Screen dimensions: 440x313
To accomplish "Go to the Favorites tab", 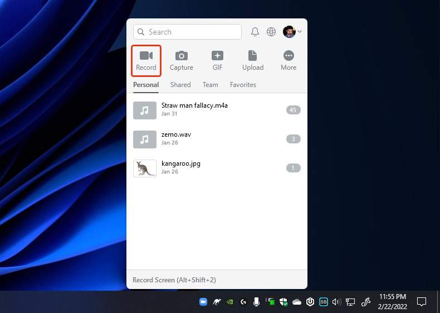I will (x=243, y=85).
